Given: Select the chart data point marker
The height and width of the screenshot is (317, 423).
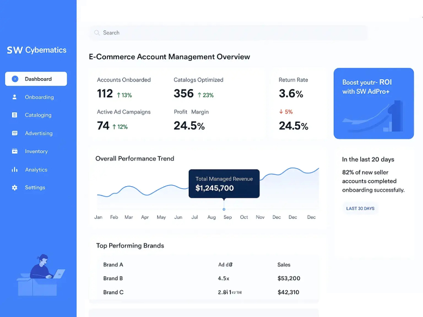Looking at the screenshot, I should pos(224,209).
